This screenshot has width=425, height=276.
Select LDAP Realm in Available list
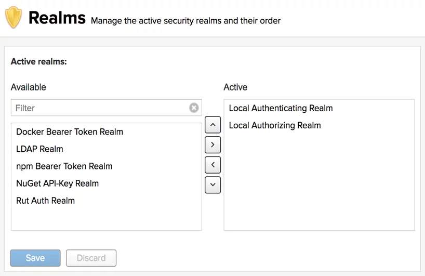click(39, 149)
